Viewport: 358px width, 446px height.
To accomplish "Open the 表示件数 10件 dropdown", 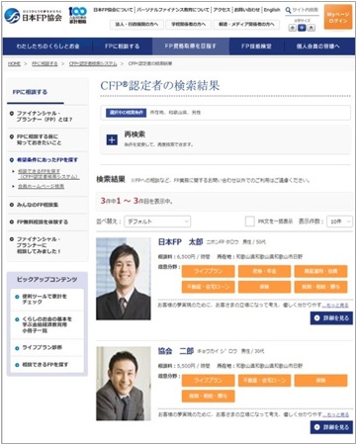I will (x=339, y=222).
